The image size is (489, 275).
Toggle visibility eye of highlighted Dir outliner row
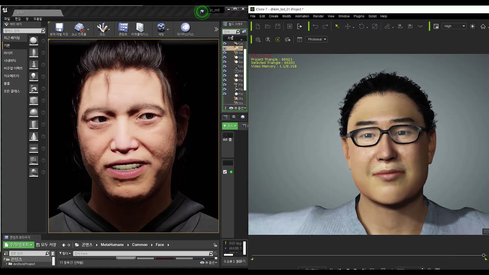(x=225, y=48)
